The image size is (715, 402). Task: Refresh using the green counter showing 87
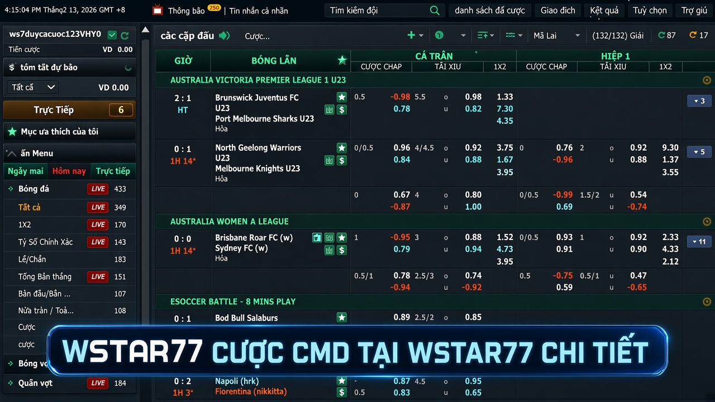coord(667,35)
